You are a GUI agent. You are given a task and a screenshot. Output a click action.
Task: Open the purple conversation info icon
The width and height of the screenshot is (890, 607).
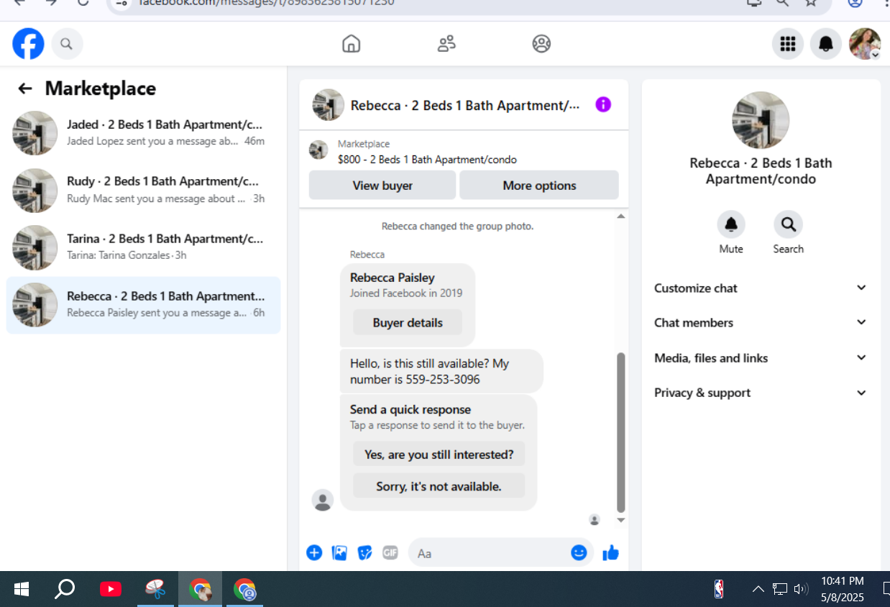[603, 105]
